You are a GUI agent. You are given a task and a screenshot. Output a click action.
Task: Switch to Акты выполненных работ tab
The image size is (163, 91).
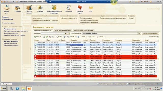(63, 30)
